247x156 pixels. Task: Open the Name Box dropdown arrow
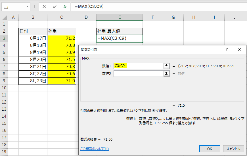(x=27, y=7)
